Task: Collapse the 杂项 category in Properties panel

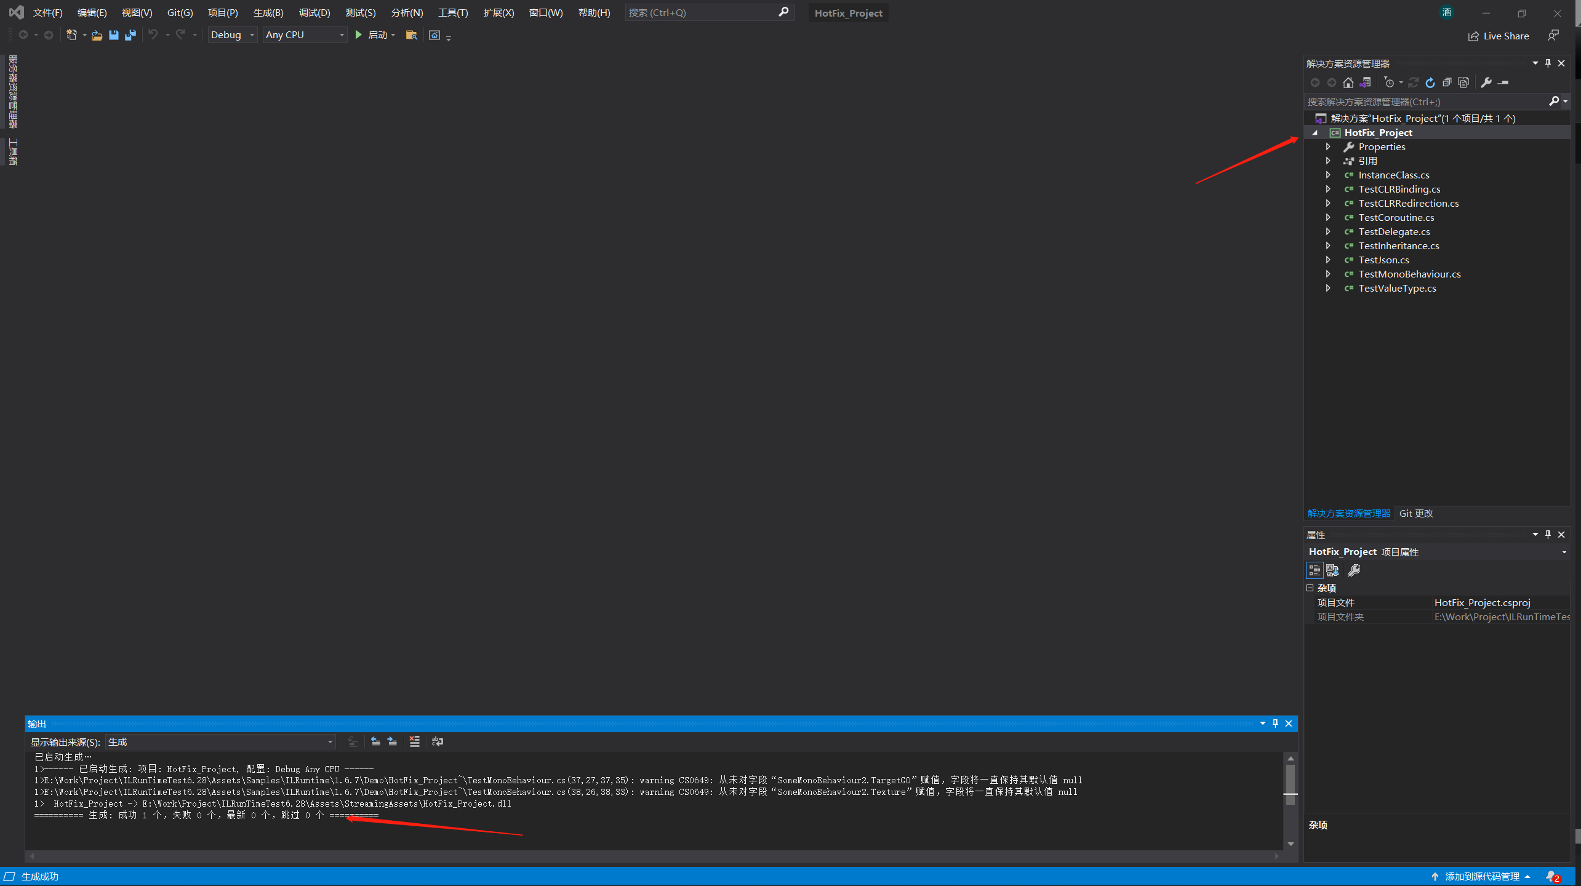Action: (1310, 588)
